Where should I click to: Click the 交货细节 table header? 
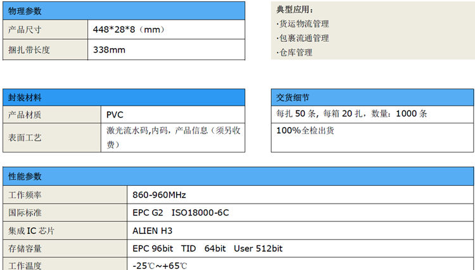click(x=293, y=97)
